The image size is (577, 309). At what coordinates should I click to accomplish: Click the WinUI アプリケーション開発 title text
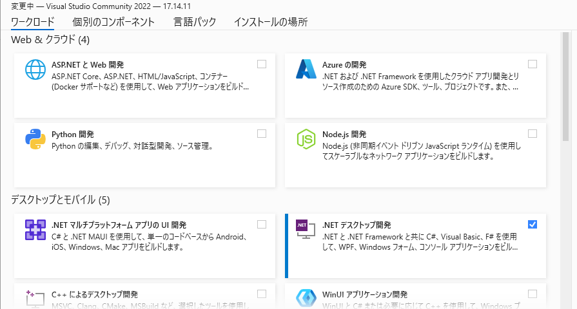coord(365,294)
